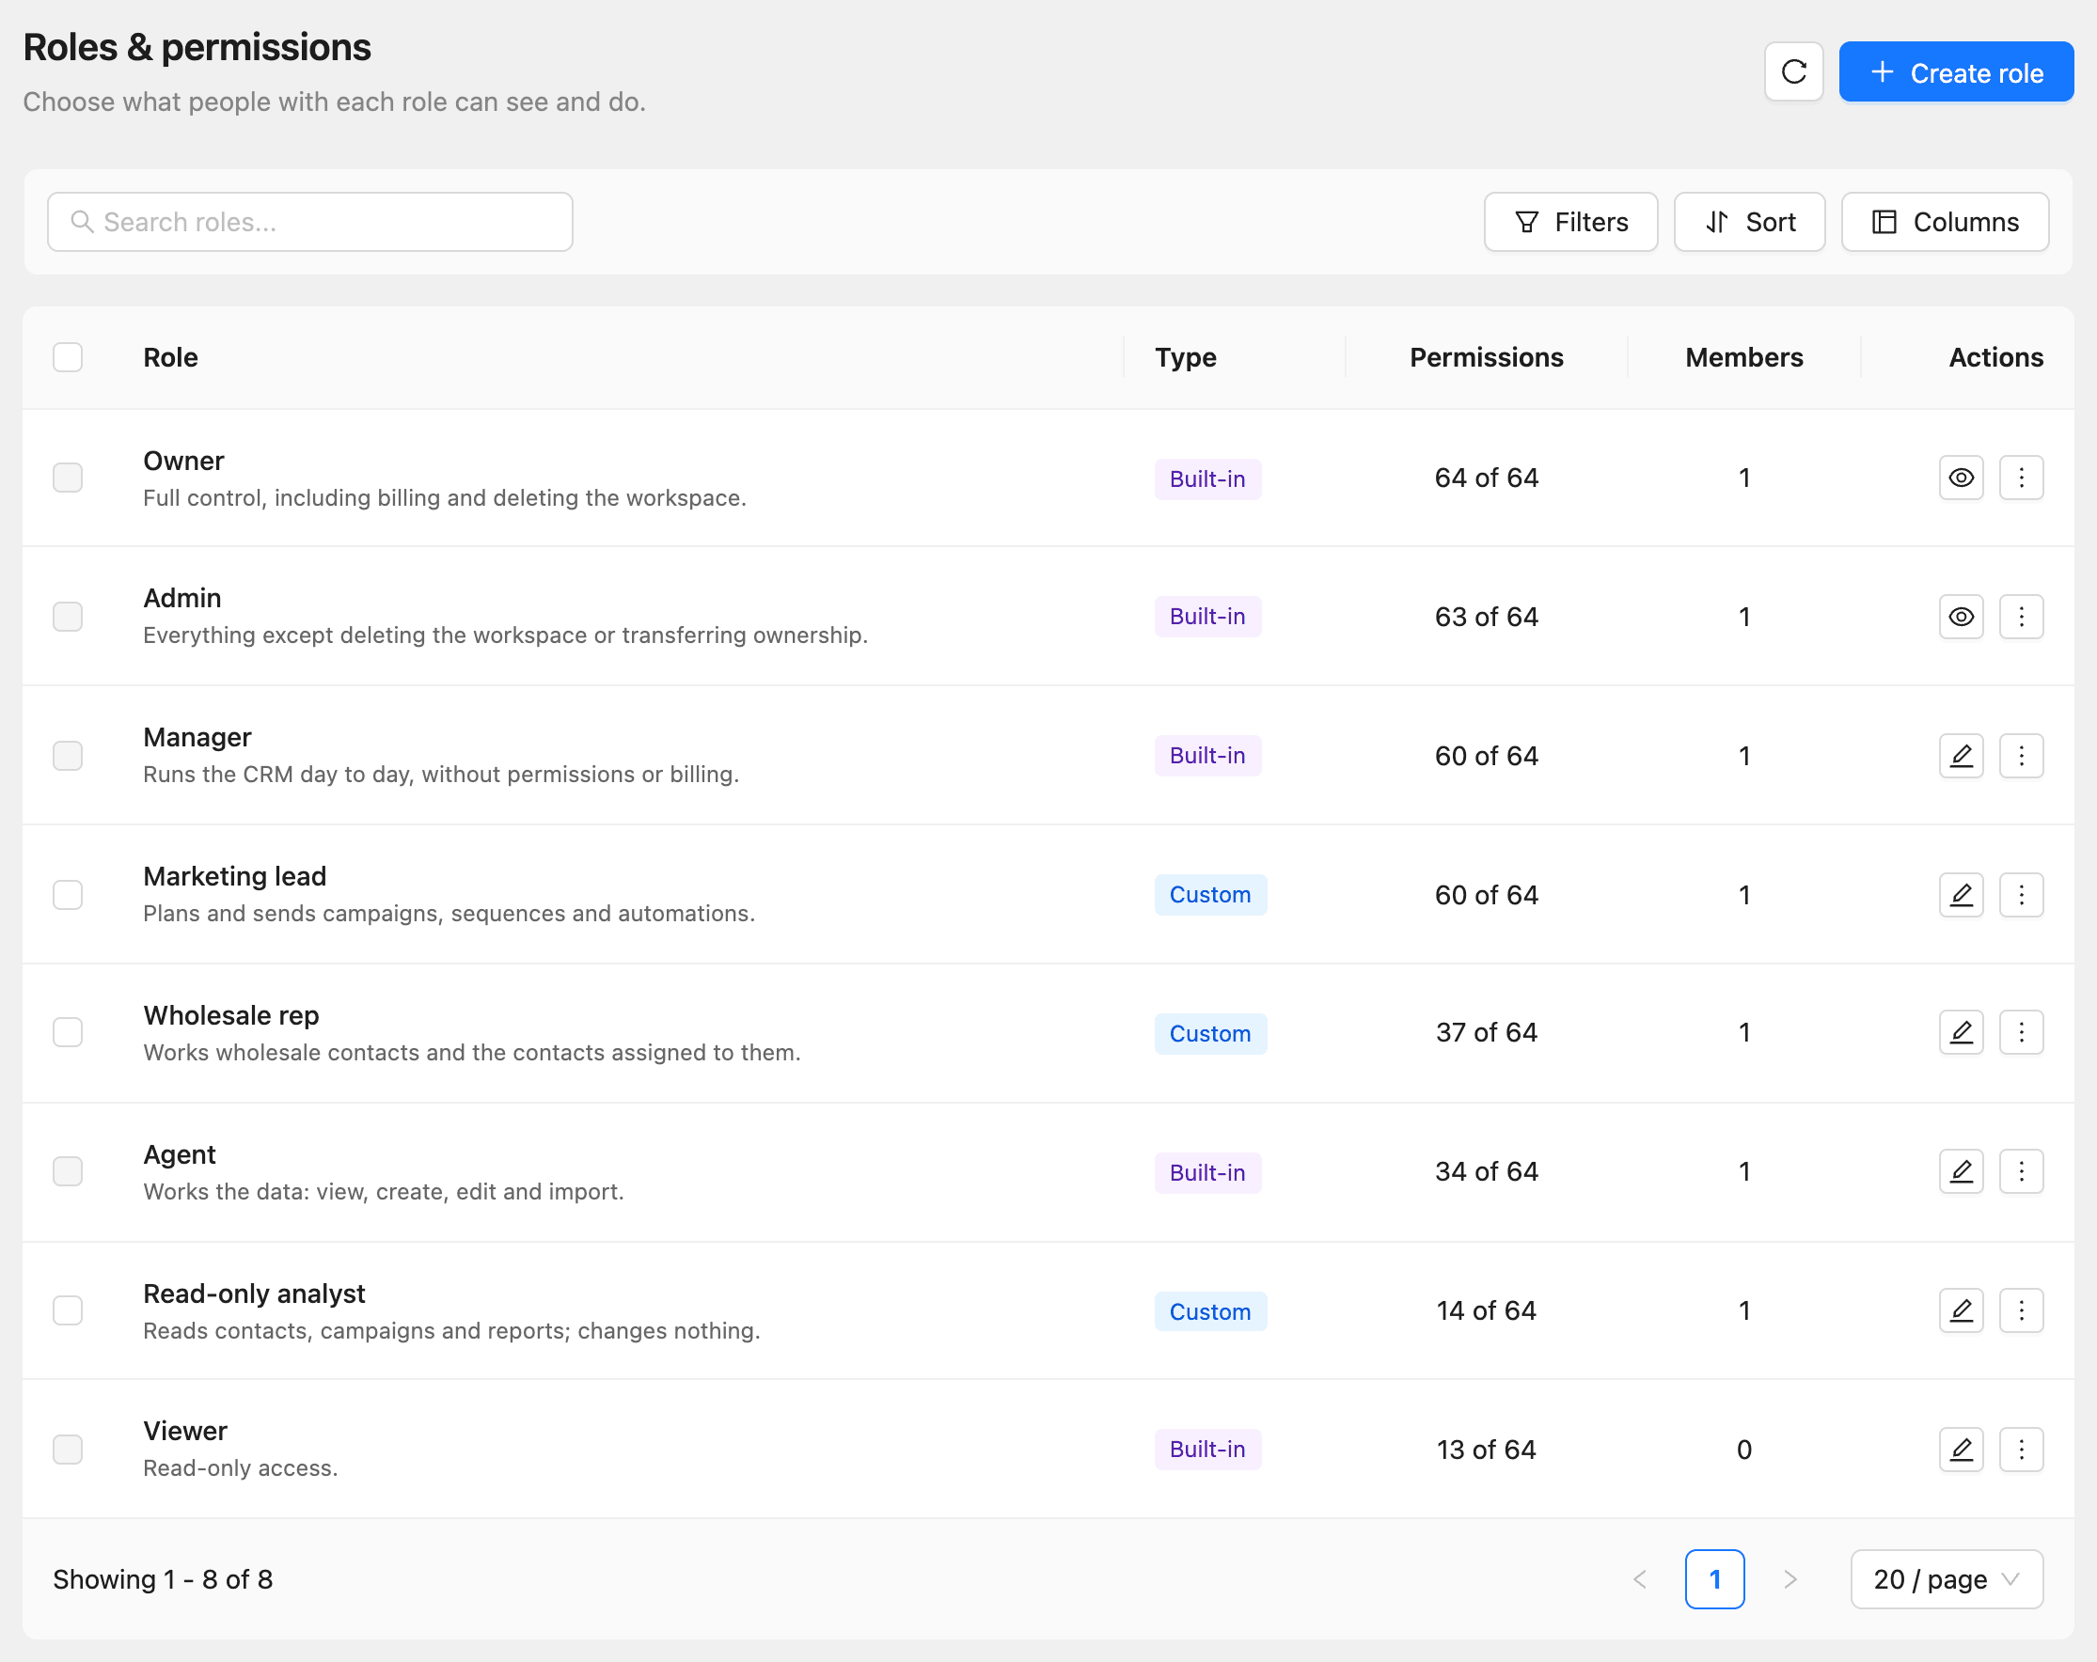Open the 20 / page size dropdown

click(1947, 1578)
